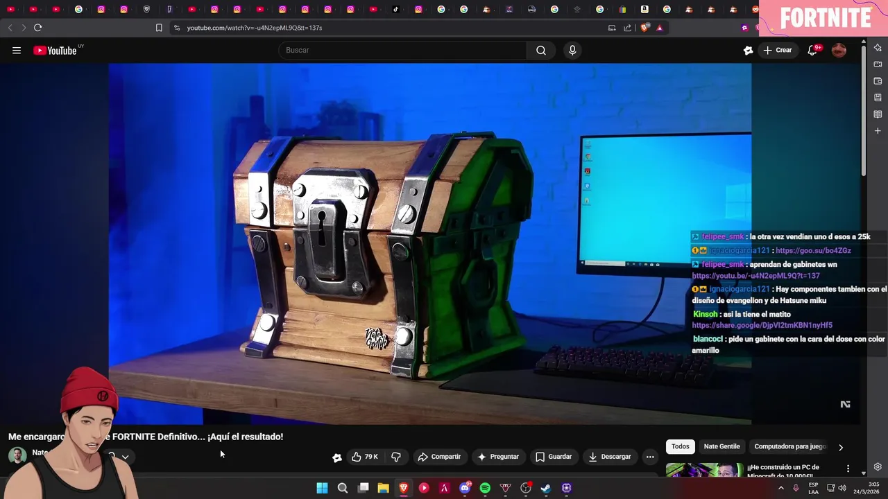Click the video title ending '¡Aquí el resultado!'
Image resolution: width=888 pixels, height=499 pixels.
tap(146, 437)
